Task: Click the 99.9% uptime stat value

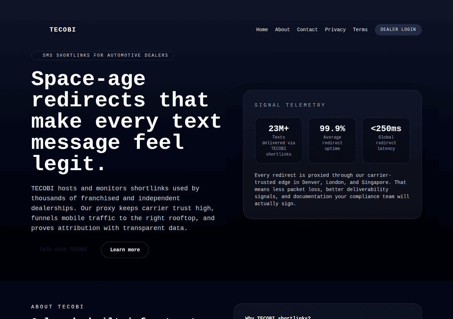Action: (332, 129)
